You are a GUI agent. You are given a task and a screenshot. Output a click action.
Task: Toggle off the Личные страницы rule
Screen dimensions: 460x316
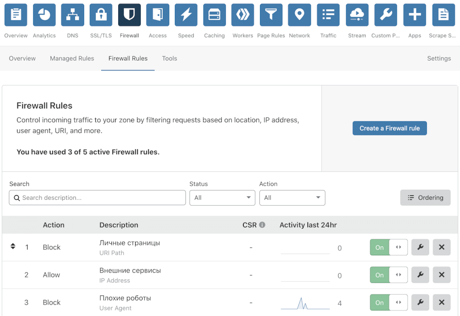389,247
